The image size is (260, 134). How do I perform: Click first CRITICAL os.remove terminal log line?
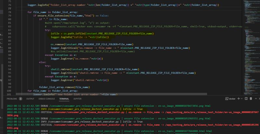pos(133,114)
